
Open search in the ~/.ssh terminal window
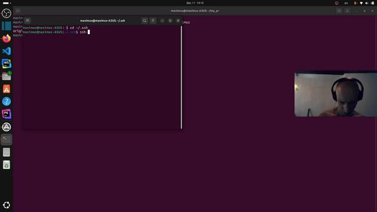point(144,21)
